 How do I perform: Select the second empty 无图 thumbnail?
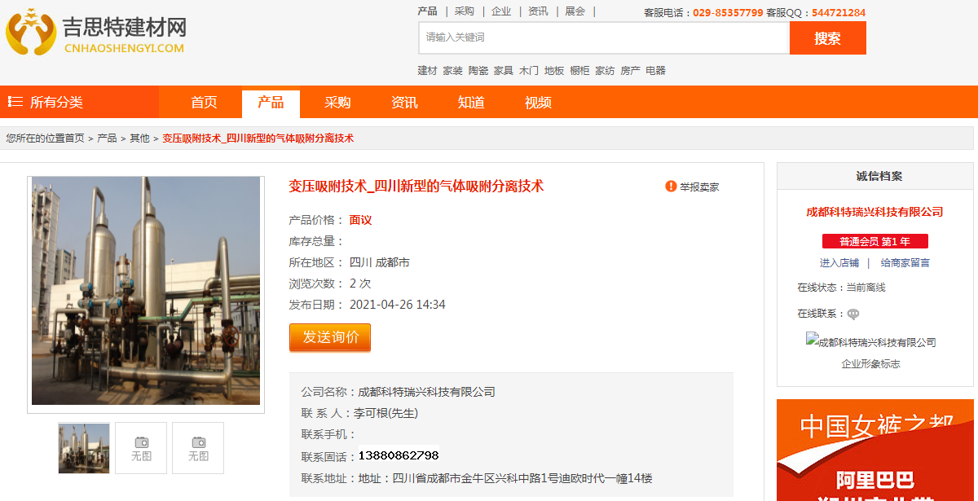pyautogui.click(x=141, y=448)
